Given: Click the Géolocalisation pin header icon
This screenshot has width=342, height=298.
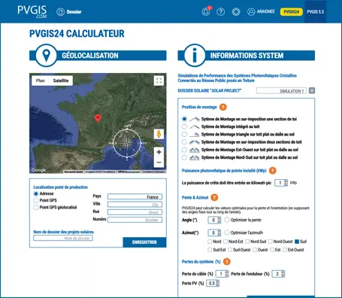Looking at the screenshot, I should pyautogui.click(x=47, y=56).
